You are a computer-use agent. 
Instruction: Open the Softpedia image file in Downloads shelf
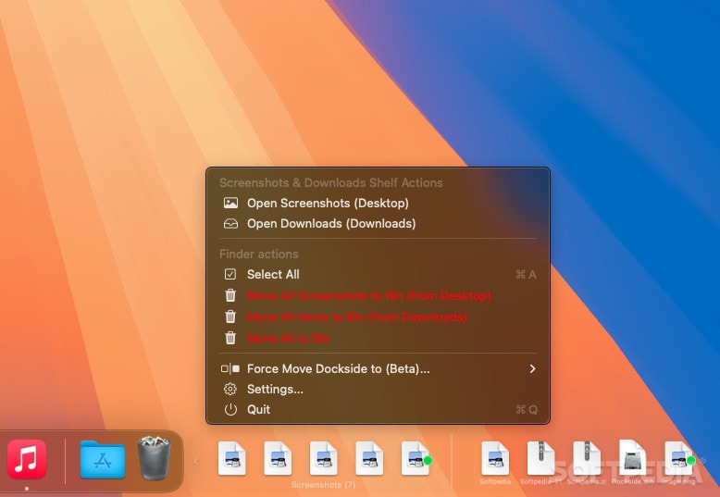pyautogui.click(x=495, y=458)
